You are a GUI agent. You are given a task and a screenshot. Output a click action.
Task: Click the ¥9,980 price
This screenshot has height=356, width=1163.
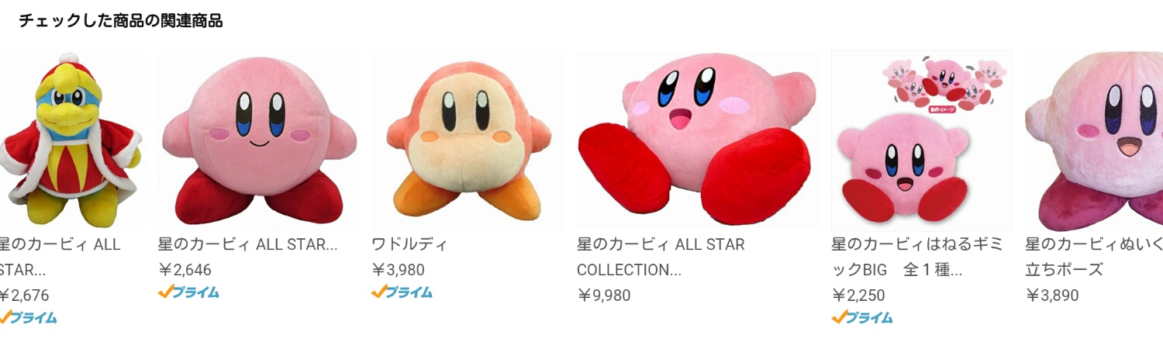point(604,296)
